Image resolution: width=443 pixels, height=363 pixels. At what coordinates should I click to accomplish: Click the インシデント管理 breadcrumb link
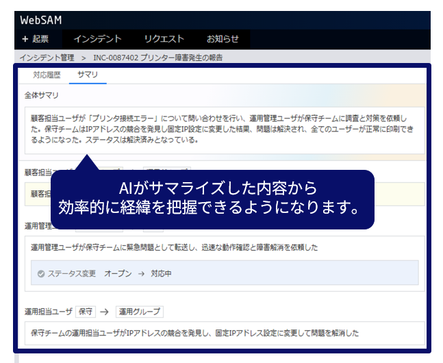coord(47,58)
